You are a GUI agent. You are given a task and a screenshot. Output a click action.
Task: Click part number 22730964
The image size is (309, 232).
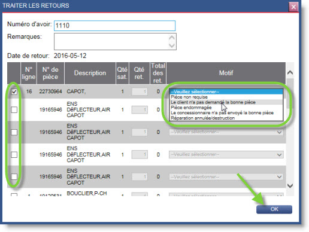(x=50, y=91)
